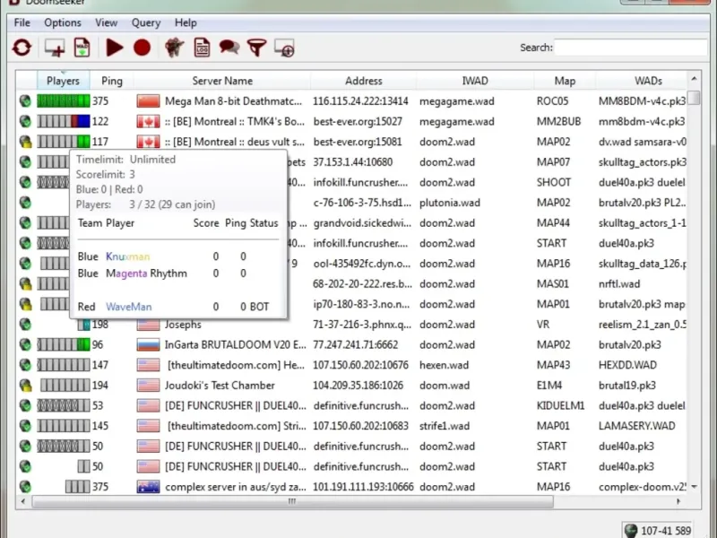Click the strife1.wad IWAD cell

(444, 426)
